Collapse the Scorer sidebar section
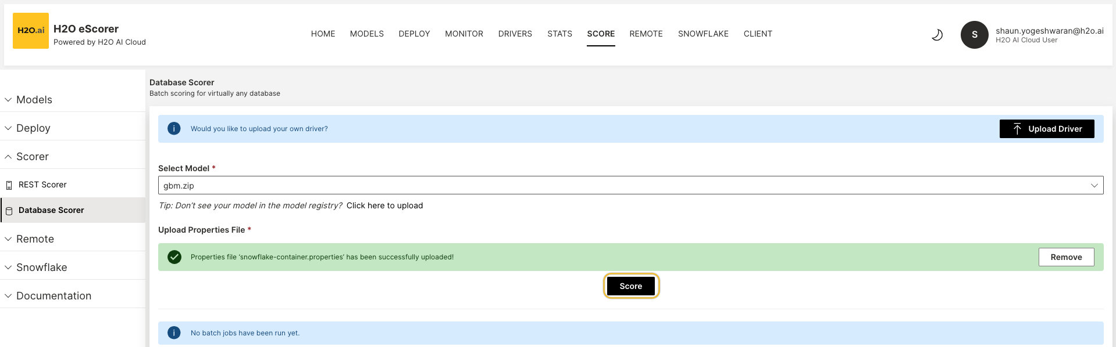The image size is (1116, 347). (33, 157)
